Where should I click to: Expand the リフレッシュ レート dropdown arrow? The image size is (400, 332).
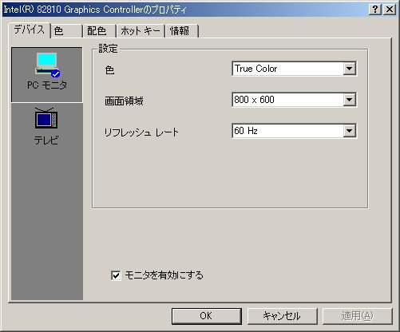pyautogui.click(x=349, y=131)
